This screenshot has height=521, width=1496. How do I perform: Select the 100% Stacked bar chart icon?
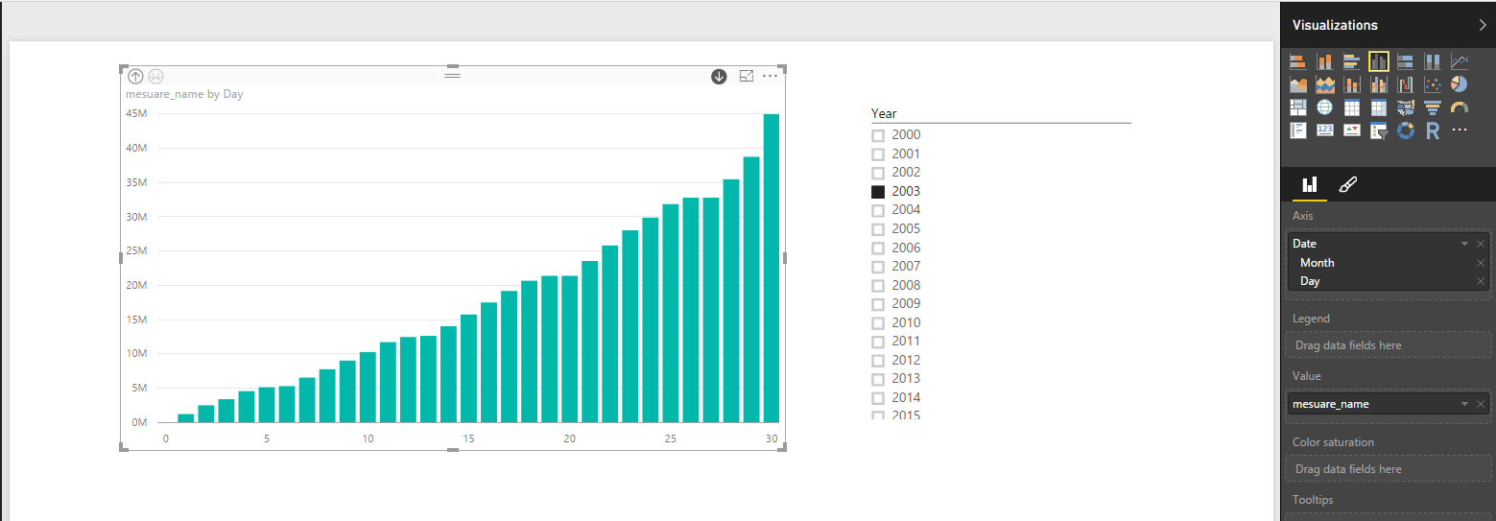point(1406,62)
